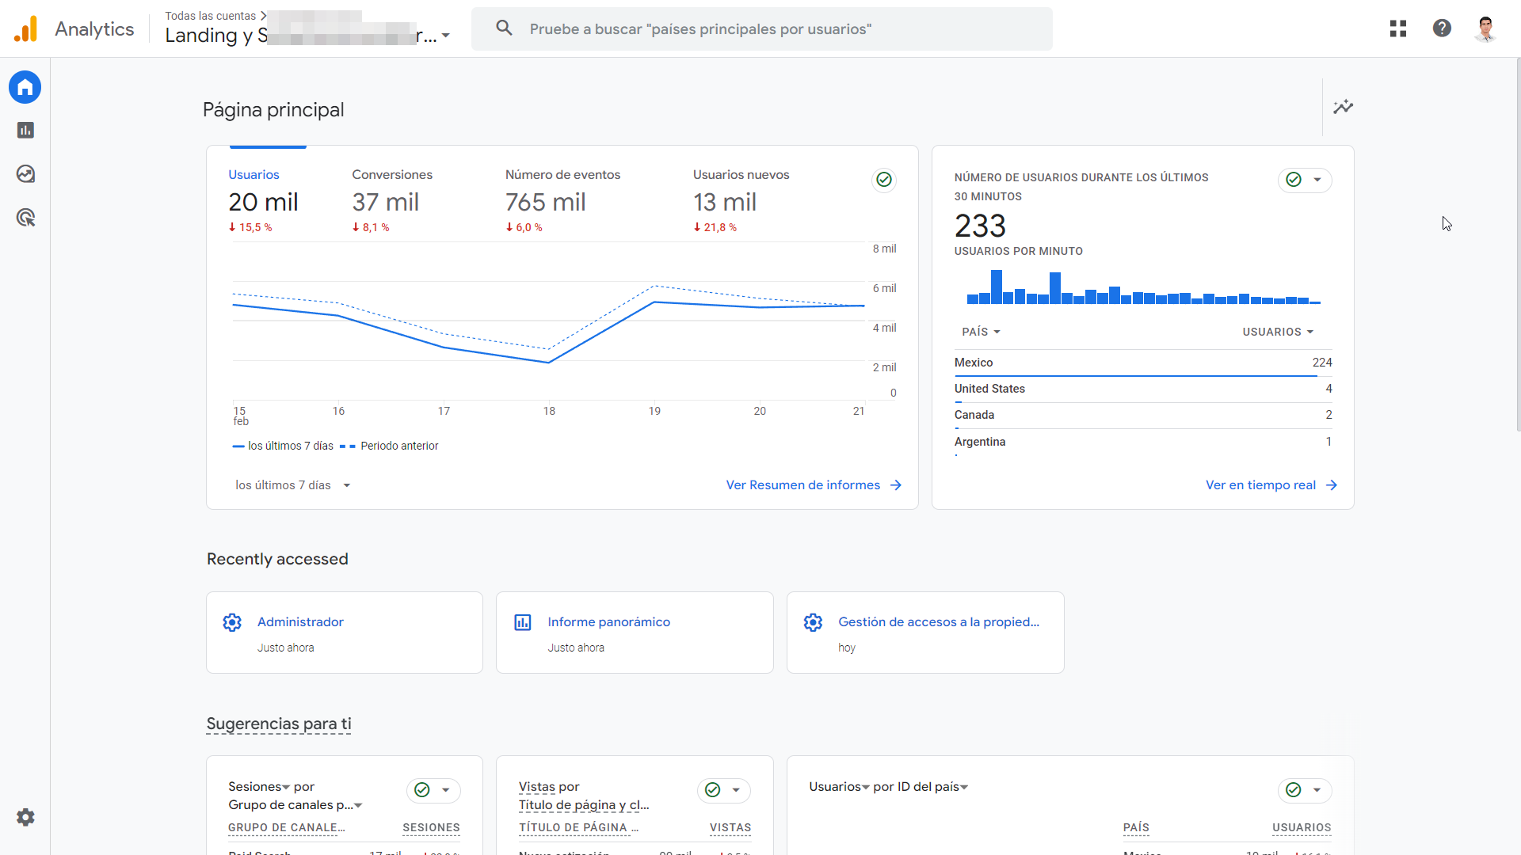Image resolution: width=1521 pixels, height=855 pixels.
Task: Open the Explore section in the sidebar
Action: coord(25,173)
